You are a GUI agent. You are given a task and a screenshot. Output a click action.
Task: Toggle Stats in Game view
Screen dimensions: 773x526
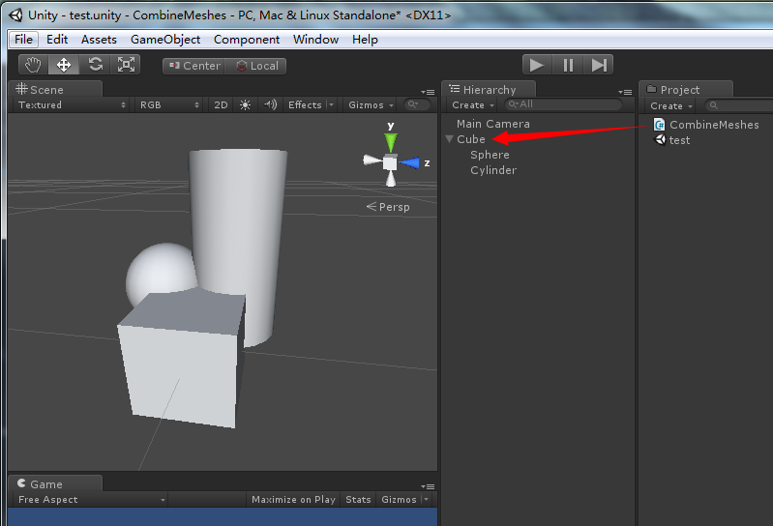point(358,499)
